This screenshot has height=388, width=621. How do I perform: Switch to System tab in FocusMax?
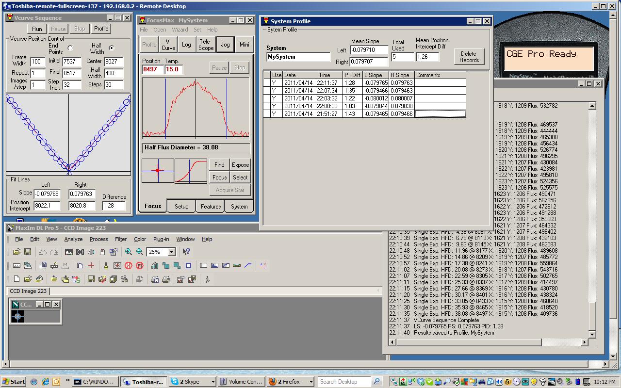click(x=239, y=207)
